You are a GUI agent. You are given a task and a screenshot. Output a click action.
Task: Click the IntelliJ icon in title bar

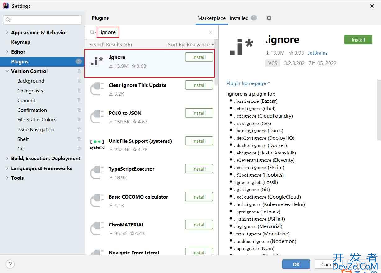point(6,6)
